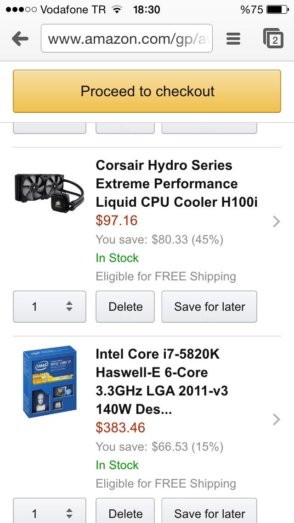Save the Corsair H100i for later
Image resolution: width=294 pixels, height=523 pixels.
209,307
